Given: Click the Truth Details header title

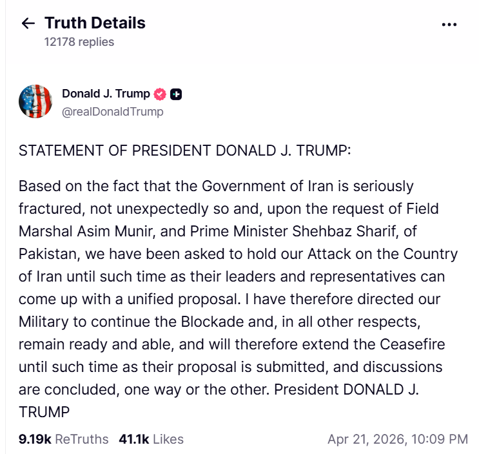Looking at the screenshot, I should pos(95,23).
